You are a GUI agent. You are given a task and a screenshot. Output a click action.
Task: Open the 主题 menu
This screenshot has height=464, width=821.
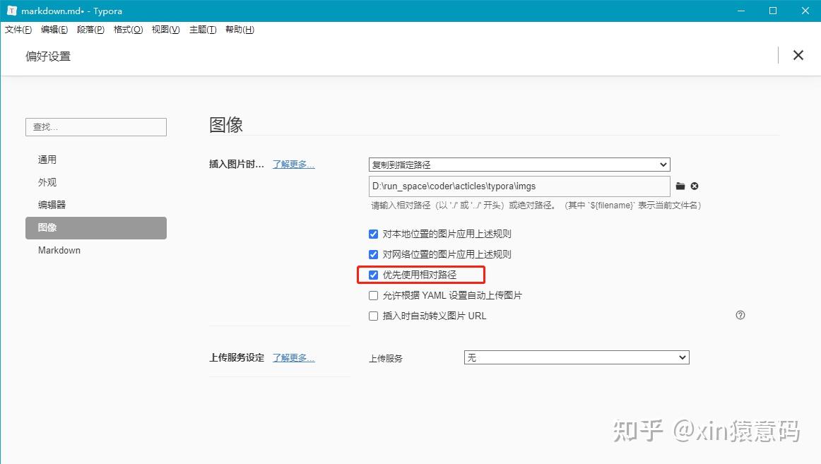point(202,29)
